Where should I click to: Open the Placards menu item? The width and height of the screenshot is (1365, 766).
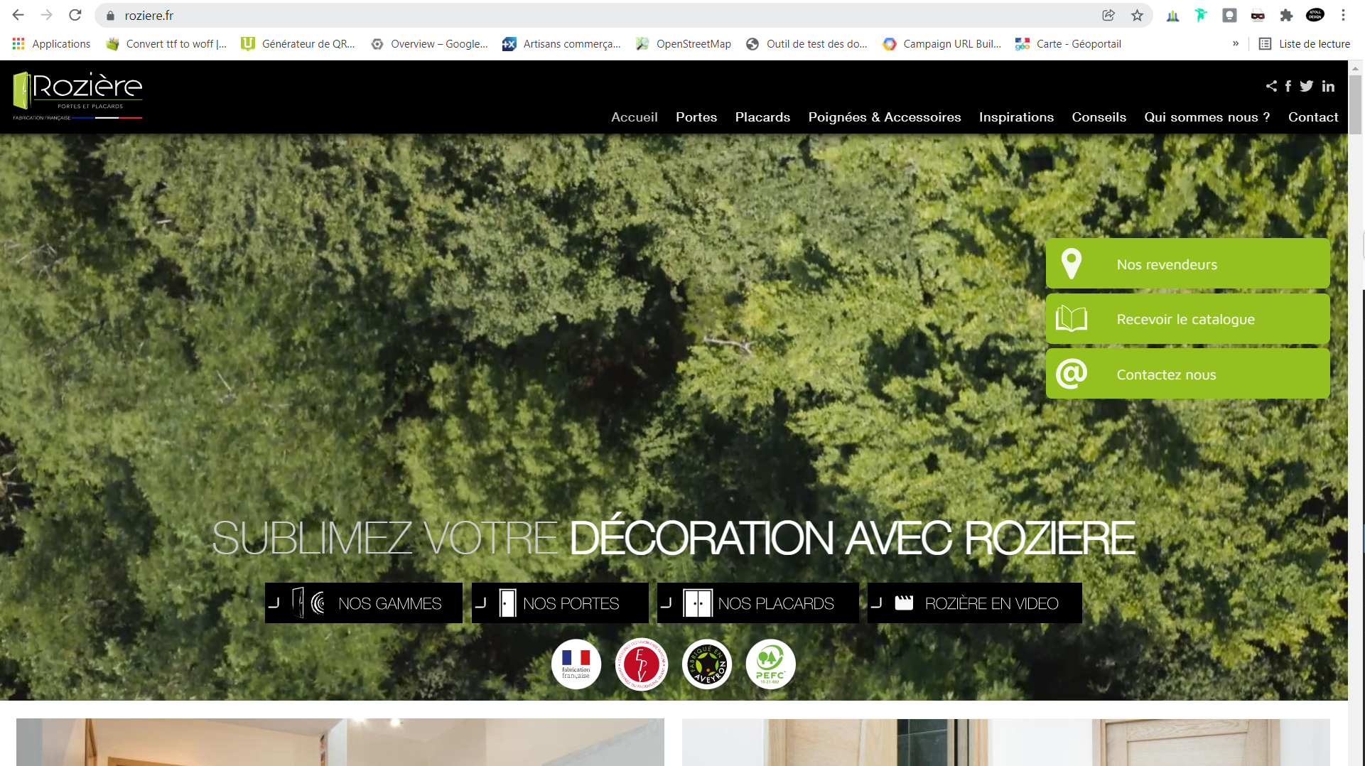coord(762,117)
